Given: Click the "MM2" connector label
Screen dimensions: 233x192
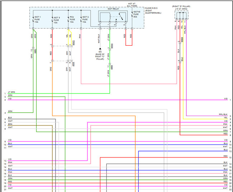Looking at the screenshot, I should pyautogui.click(x=74, y=43).
